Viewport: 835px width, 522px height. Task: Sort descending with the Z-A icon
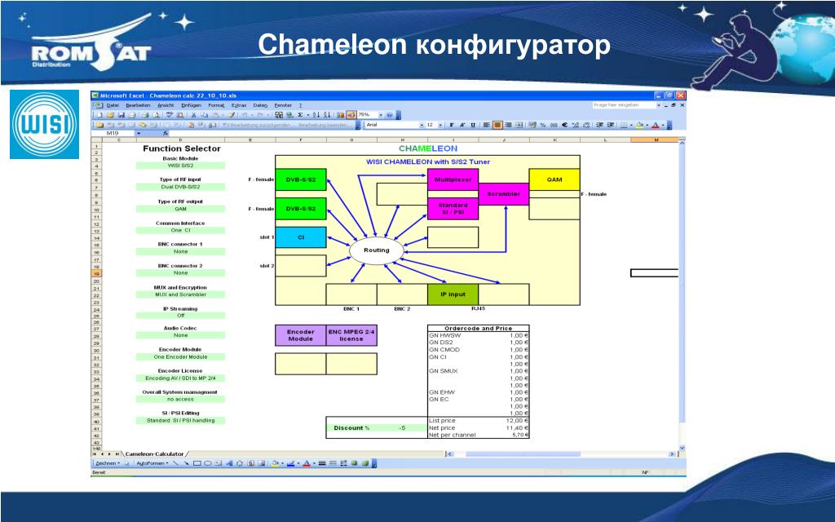(327, 114)
